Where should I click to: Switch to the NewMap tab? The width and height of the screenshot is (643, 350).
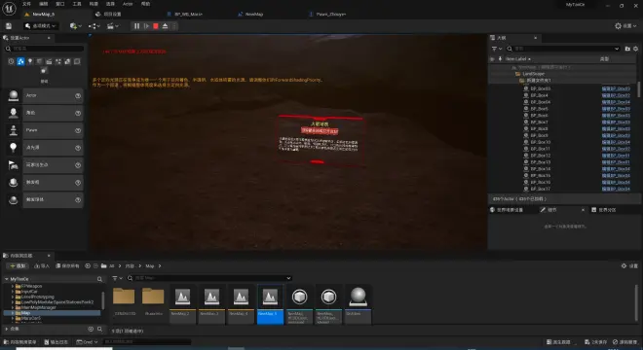click(254, 14)
